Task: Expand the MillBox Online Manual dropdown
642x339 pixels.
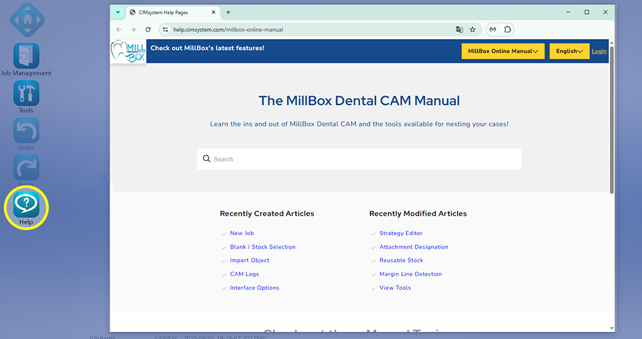Action: point(503,51)
